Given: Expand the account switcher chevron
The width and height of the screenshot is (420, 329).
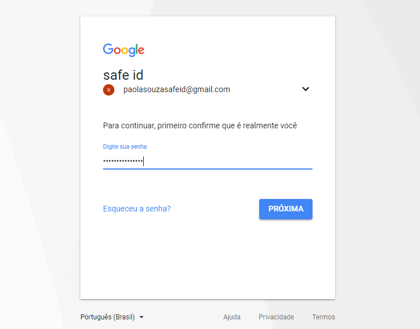Looking at the screenshot, I should [x=306, y=89].
